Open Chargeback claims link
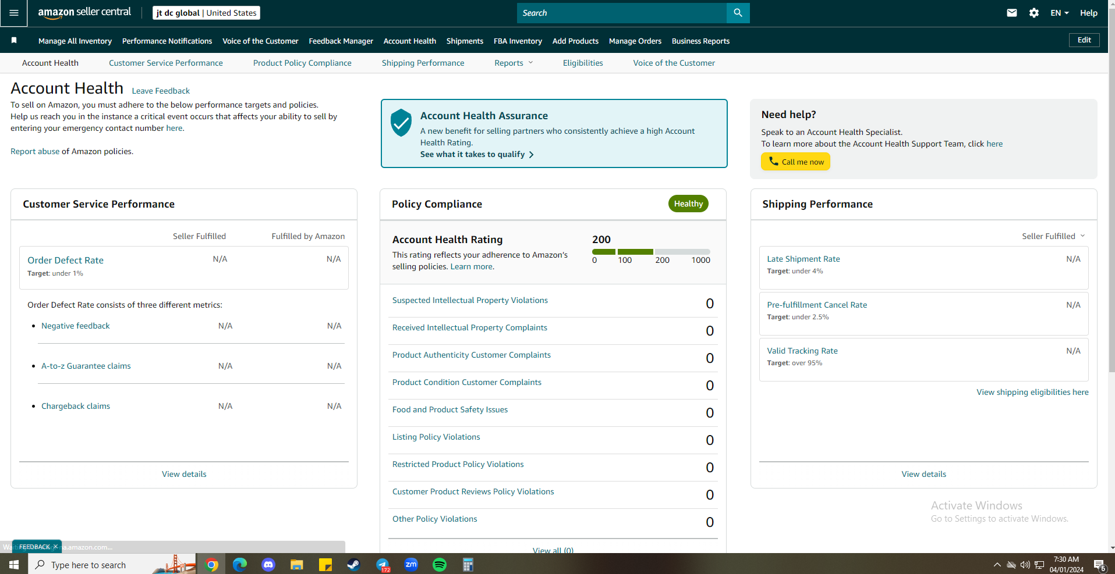Screen dimensions: 1115x574 [76, 406]
